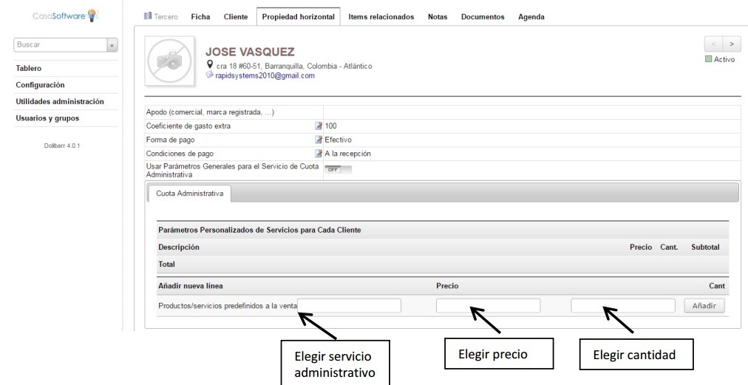748x385 pixels.
Task: Click the Dolibarr 4.0.1 version text
Action: click(x=62, y=146)
